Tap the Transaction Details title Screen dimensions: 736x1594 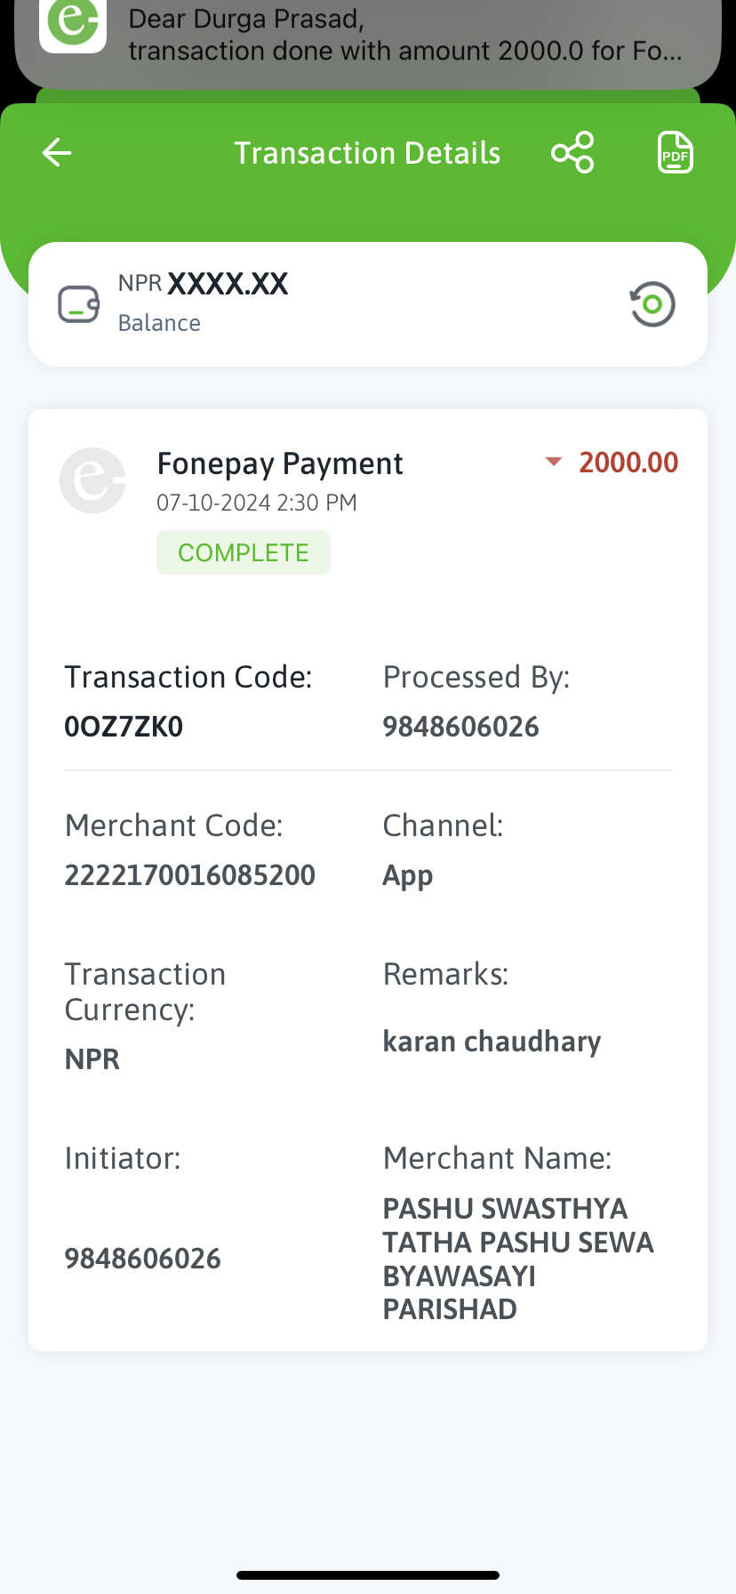(x=367, y=153)
